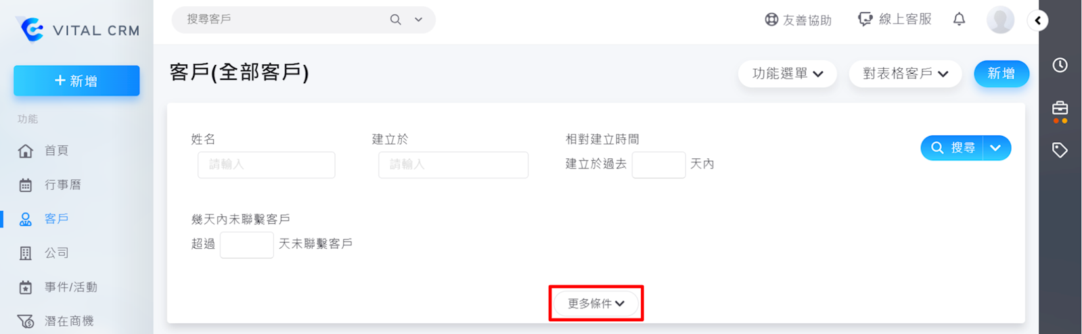Click the tag icon in right panel
This screenshot has width=1082, height=334.
1060,150
